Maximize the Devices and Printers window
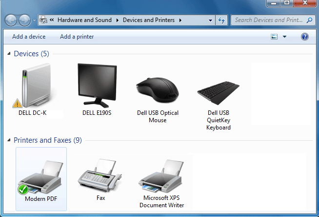The image size is (319, 217). [287, 3]
